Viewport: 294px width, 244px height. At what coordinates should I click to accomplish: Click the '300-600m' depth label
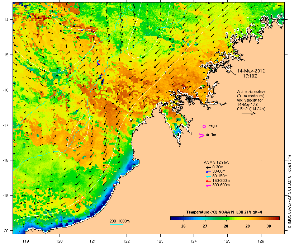221,185
